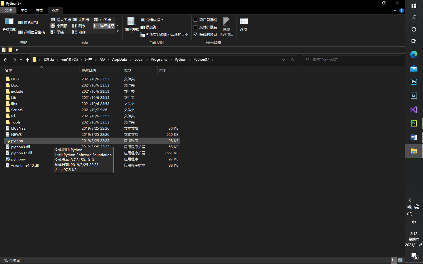
Task: Enable File name extensions (文件扩展名)
Action: 205,27
